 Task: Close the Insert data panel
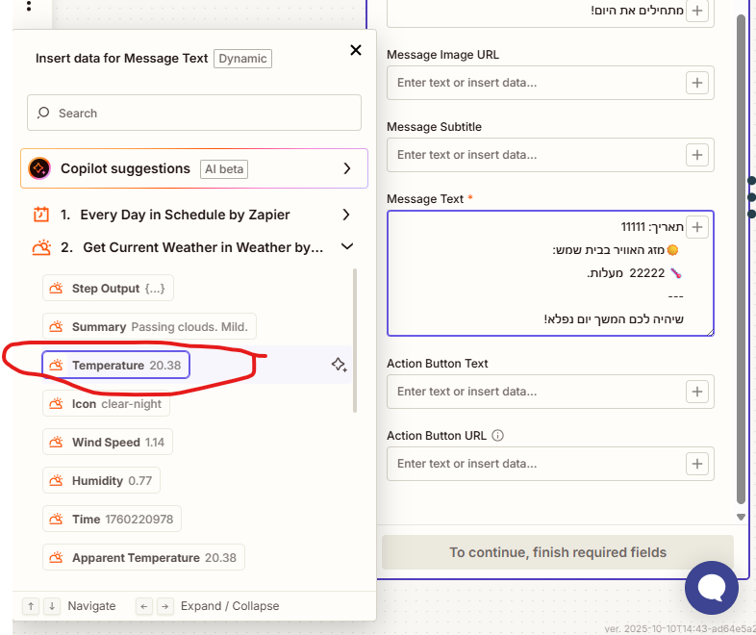coord(356,50)
